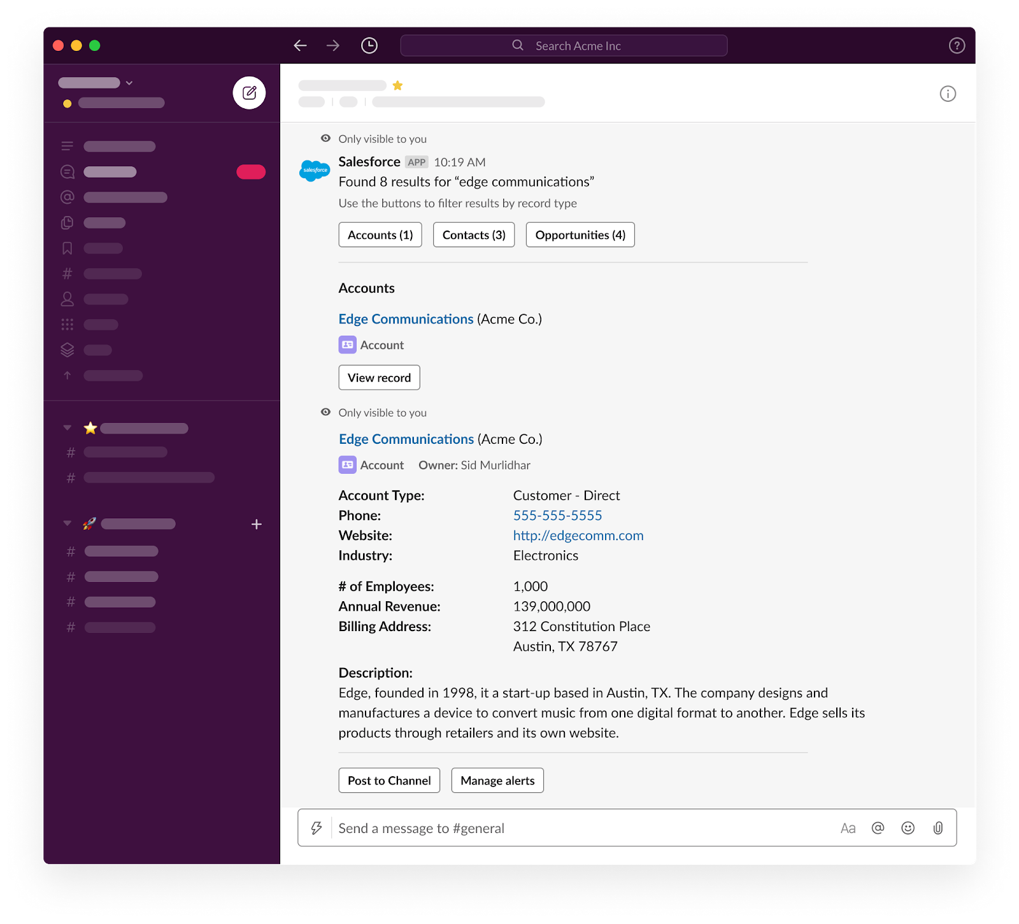Open channel details info icon

pos(948,94)
